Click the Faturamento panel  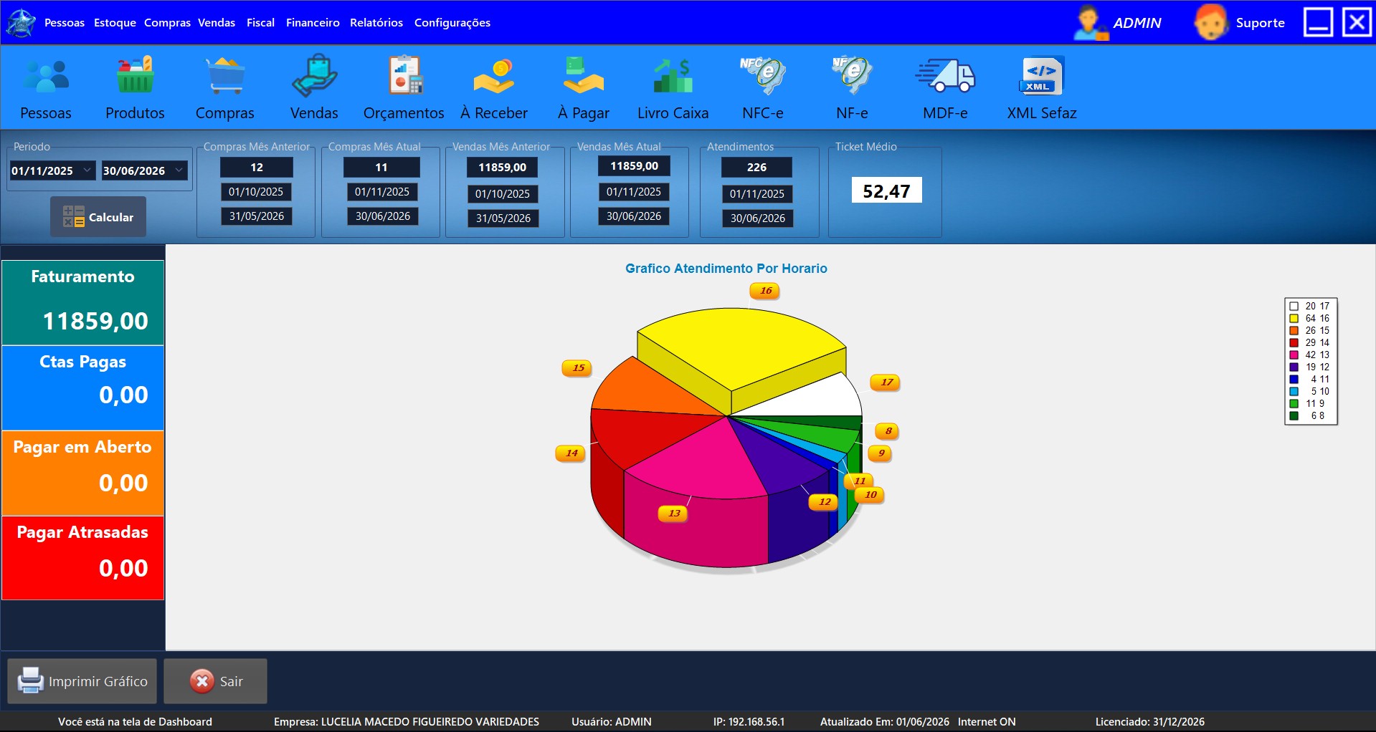coord(83,303)
